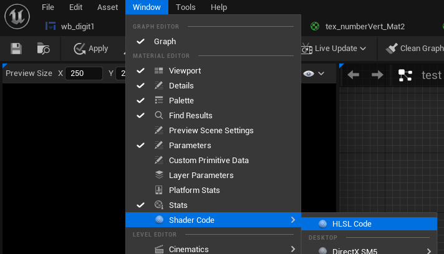Enable Preview Scene Settings panel
Viewport: 444px width, 254px height.
click(211, 131)
